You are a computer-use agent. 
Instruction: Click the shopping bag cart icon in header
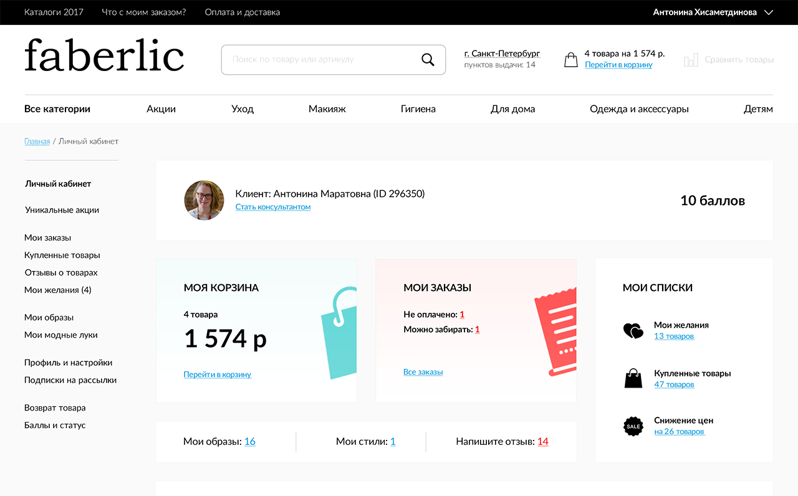pyautogui.click(x=571, y=60)
